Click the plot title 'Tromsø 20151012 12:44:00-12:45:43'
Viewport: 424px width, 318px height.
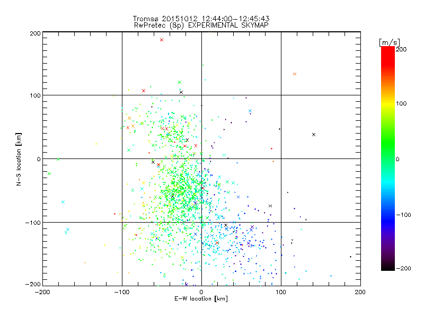coord(201,19)
